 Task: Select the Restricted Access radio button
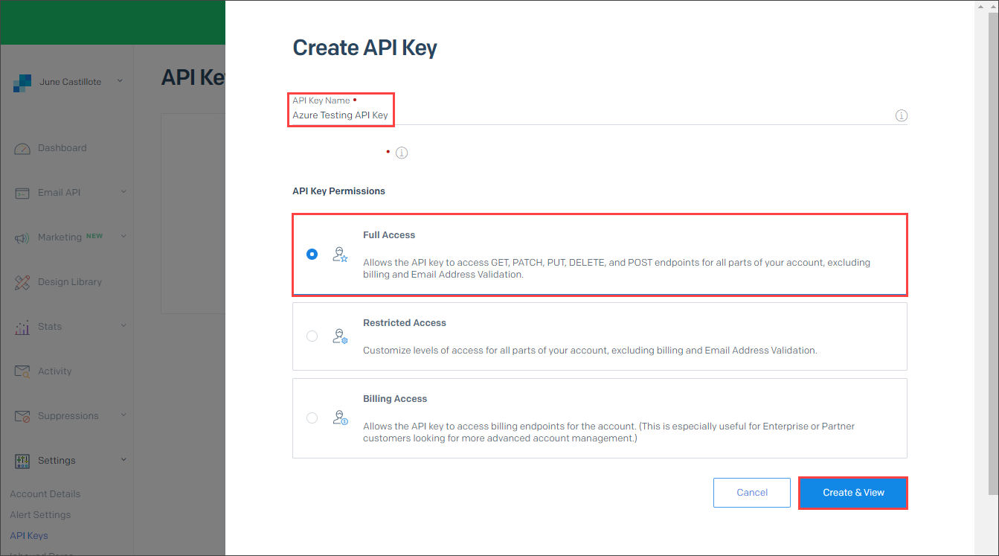[312, 336]
